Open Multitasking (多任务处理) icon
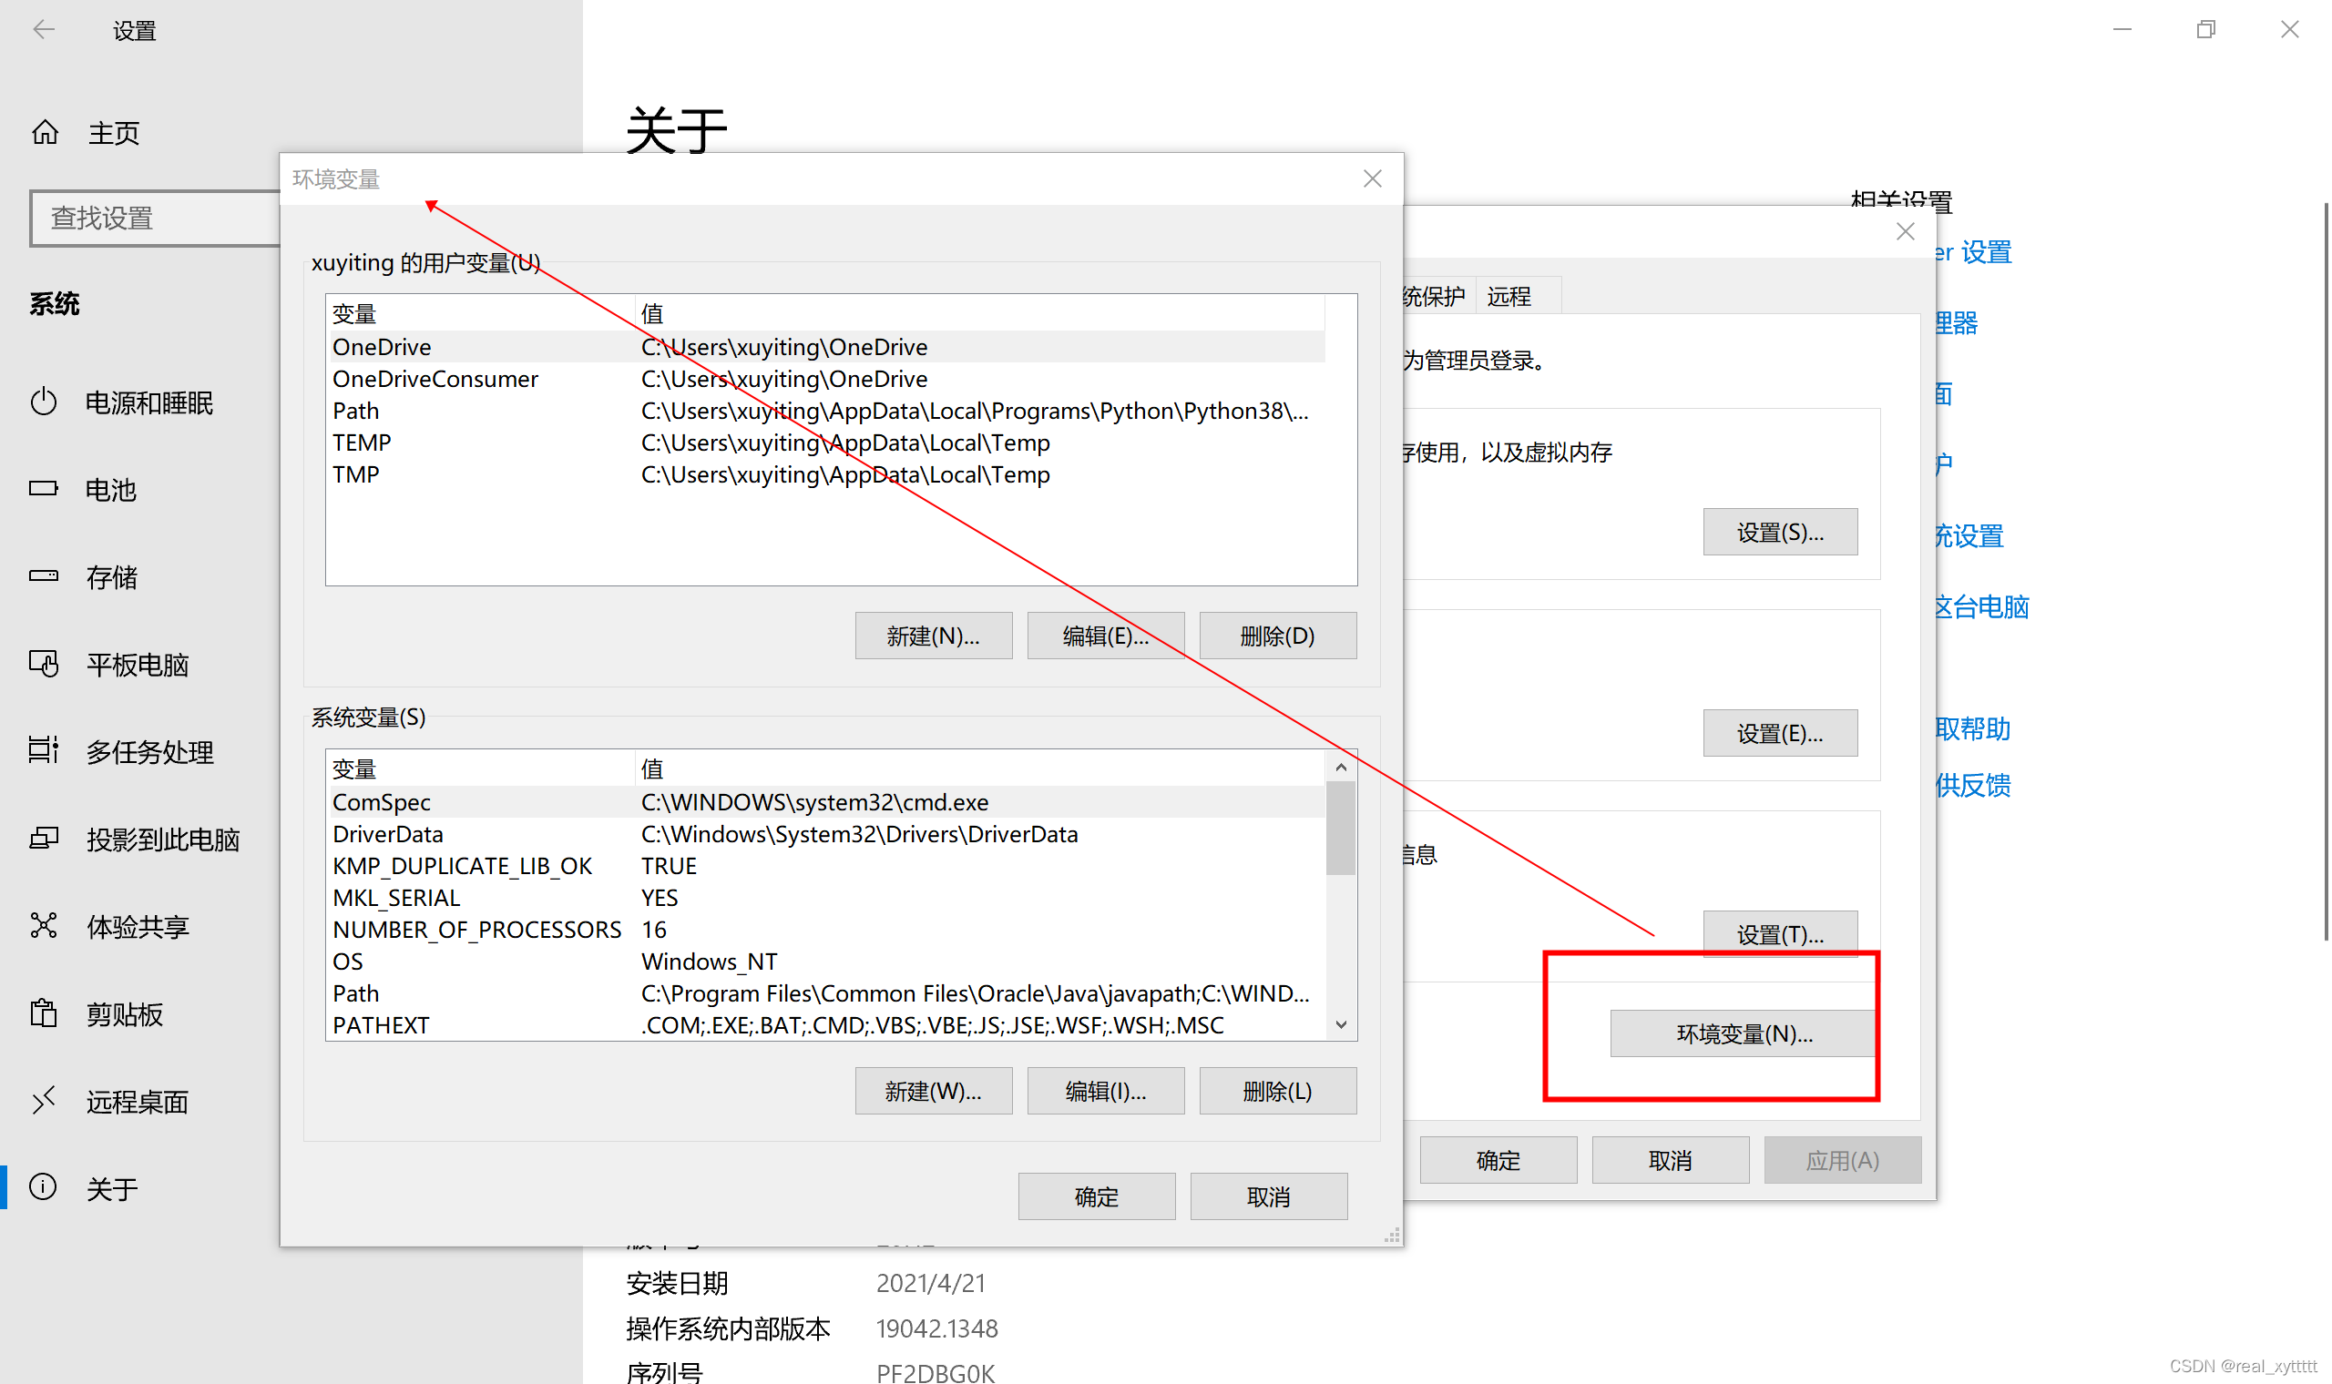Screen dimensions: 2332x1384 (44, 751)
